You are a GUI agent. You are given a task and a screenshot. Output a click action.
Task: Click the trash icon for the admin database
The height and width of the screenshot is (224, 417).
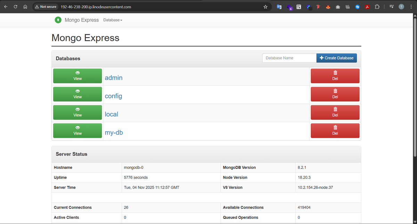(x=335, y=73)
